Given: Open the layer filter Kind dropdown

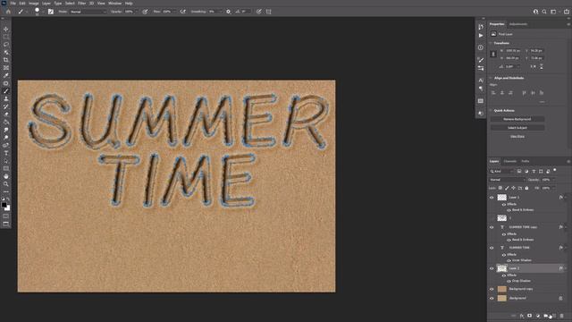Looking at the screenshot, I should tap(501, 171).
